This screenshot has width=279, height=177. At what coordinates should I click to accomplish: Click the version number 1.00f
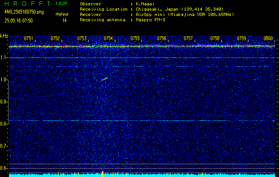61,4
